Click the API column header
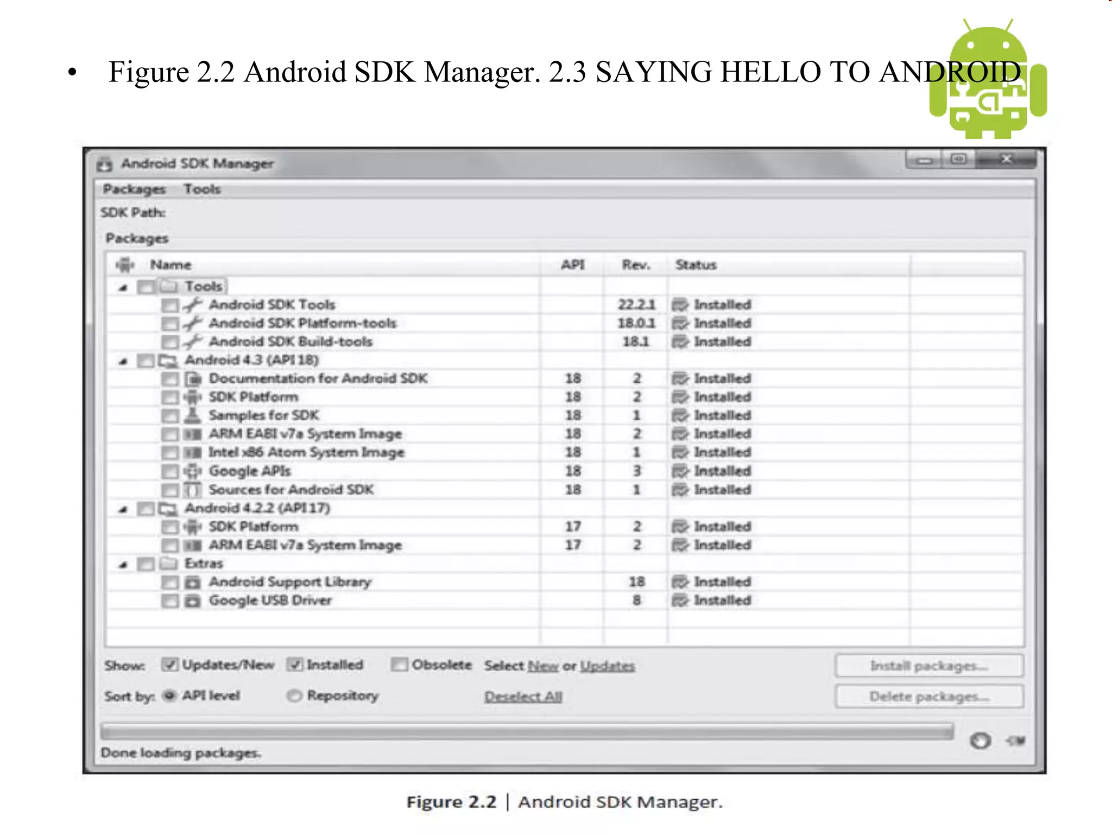Viewport: 1112px width, 834px height. pyautogui.click(x=572, y=265)
